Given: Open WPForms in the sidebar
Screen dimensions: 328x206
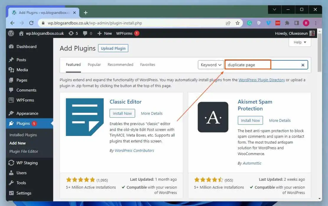Looking at the screenshot, I should pos(25,100).
